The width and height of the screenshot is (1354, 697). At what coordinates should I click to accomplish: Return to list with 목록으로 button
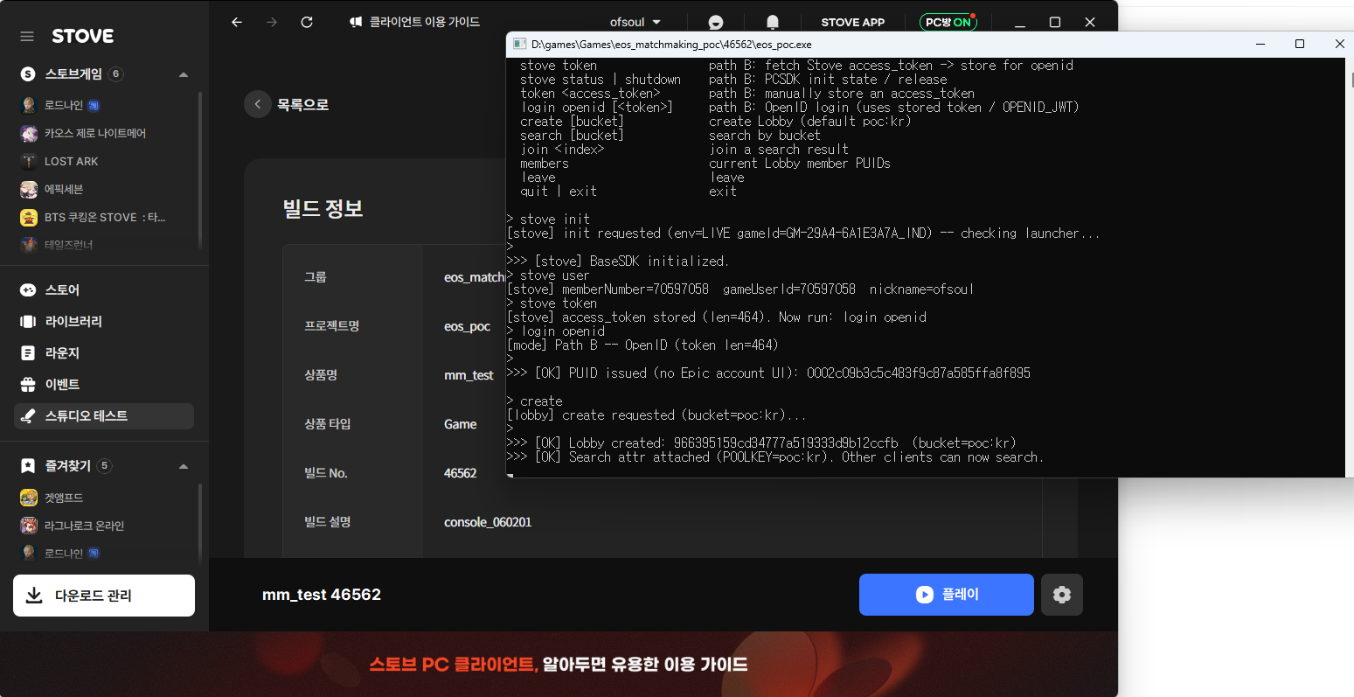point(287,104)
